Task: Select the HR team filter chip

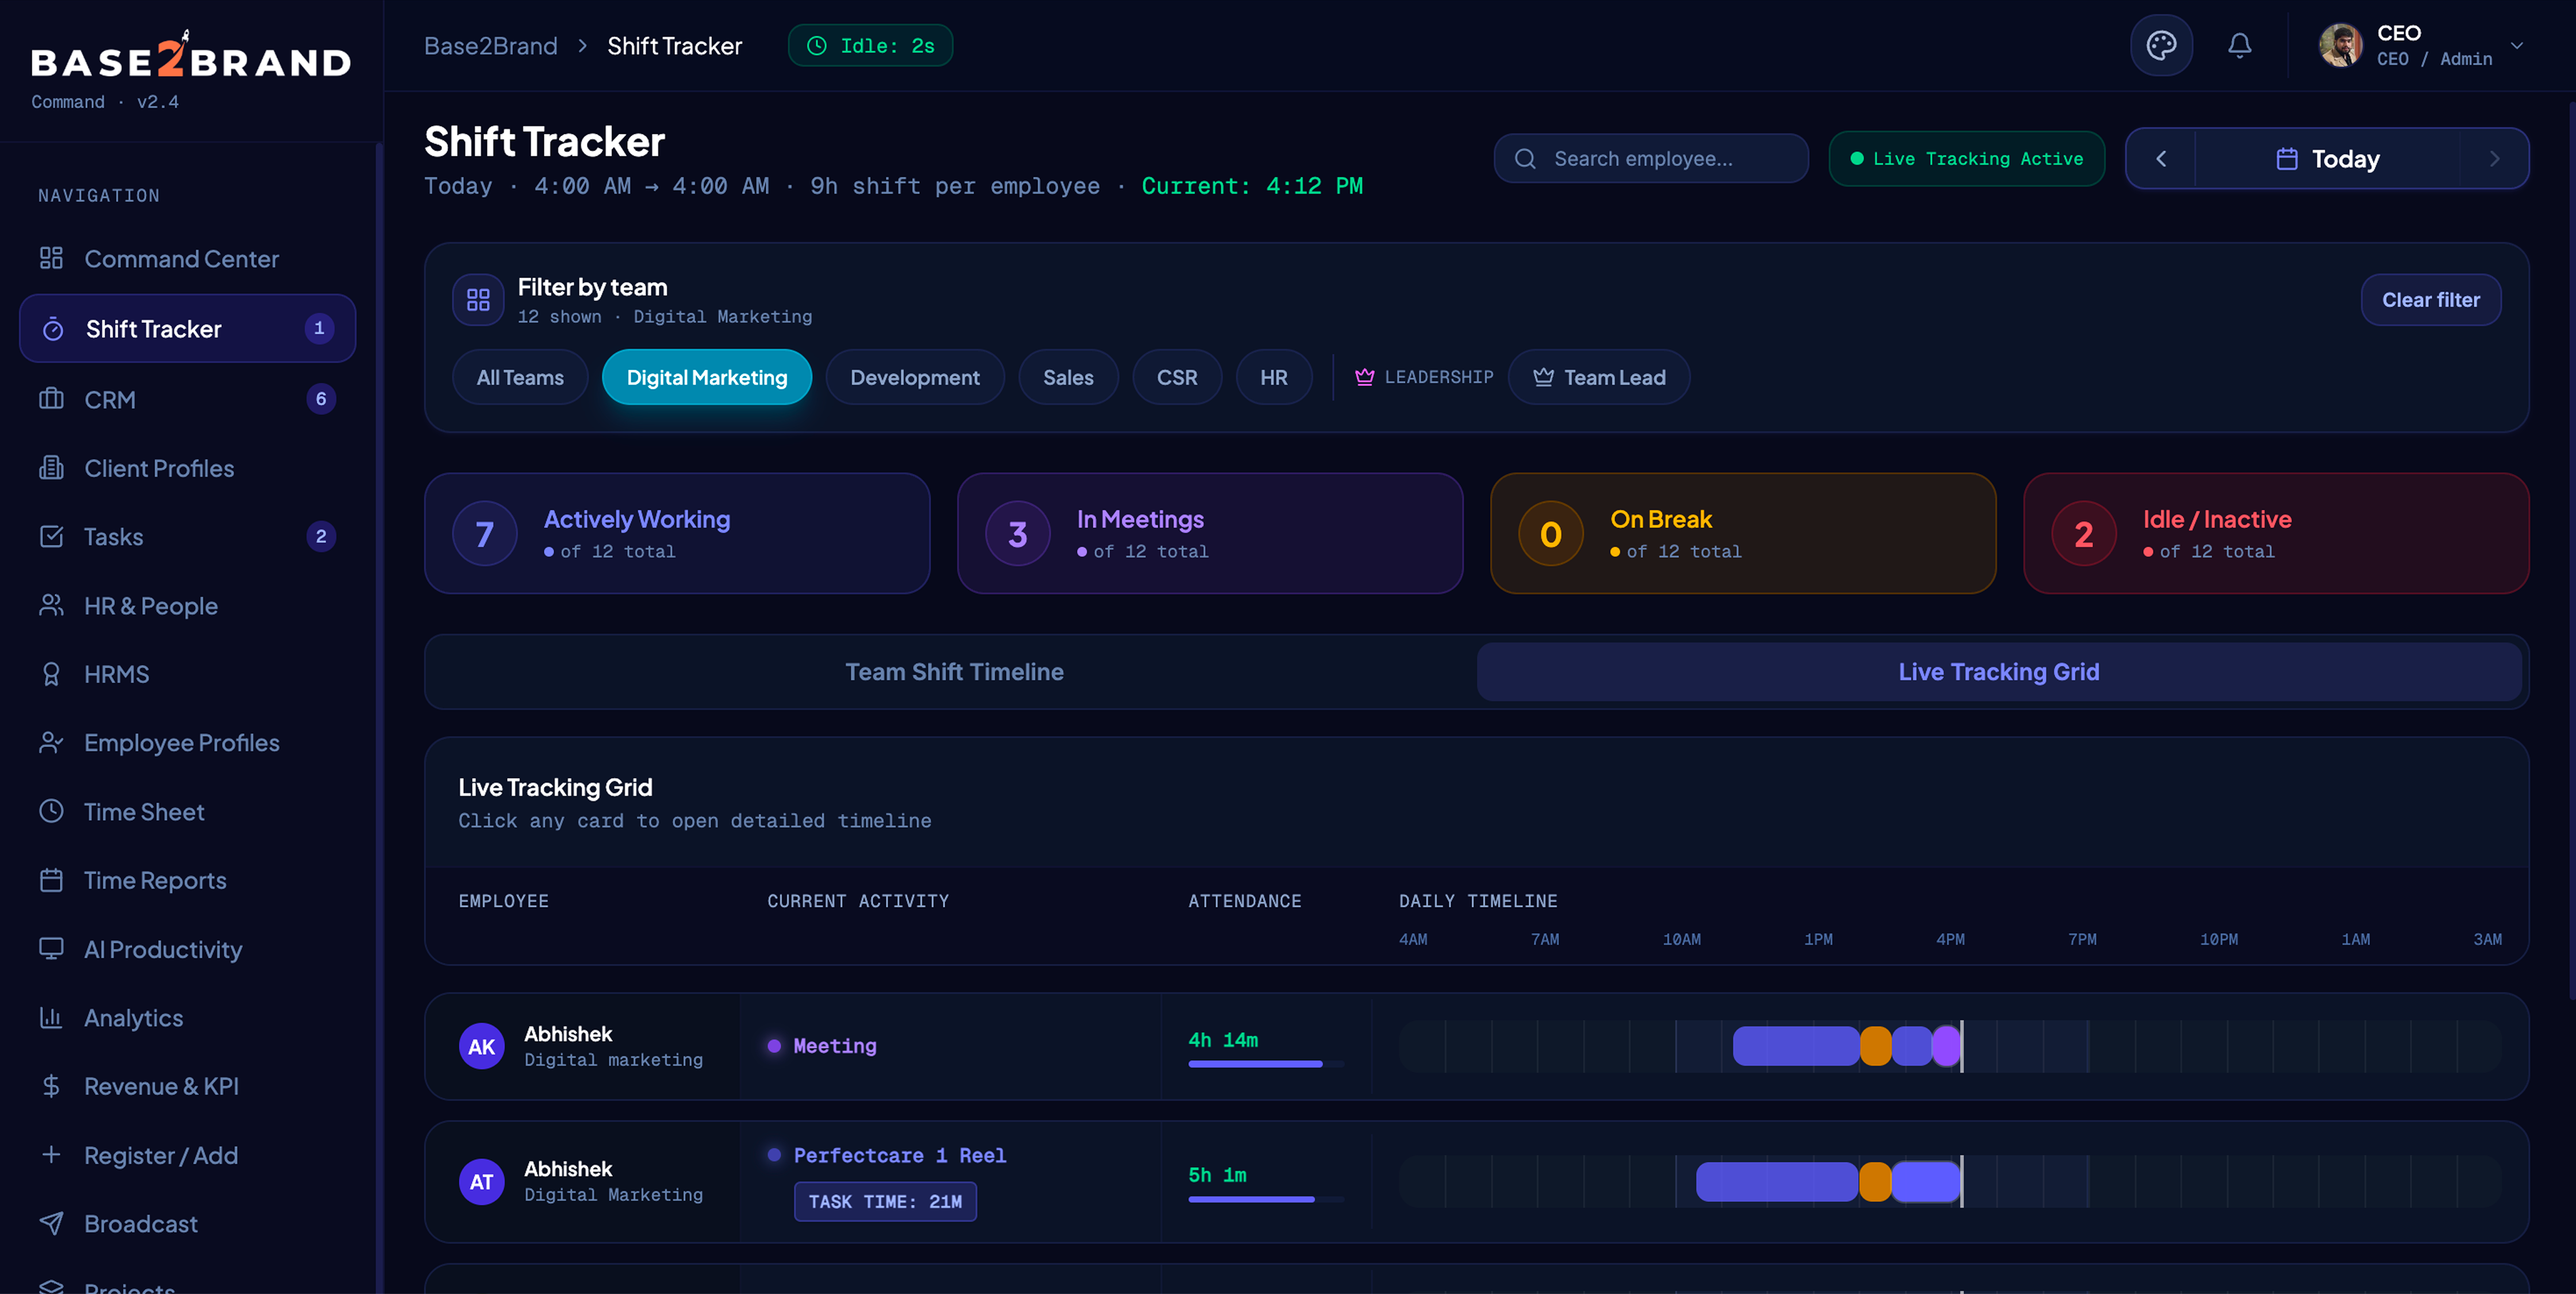Action: pyautogui.click(x=1274, y=378)
